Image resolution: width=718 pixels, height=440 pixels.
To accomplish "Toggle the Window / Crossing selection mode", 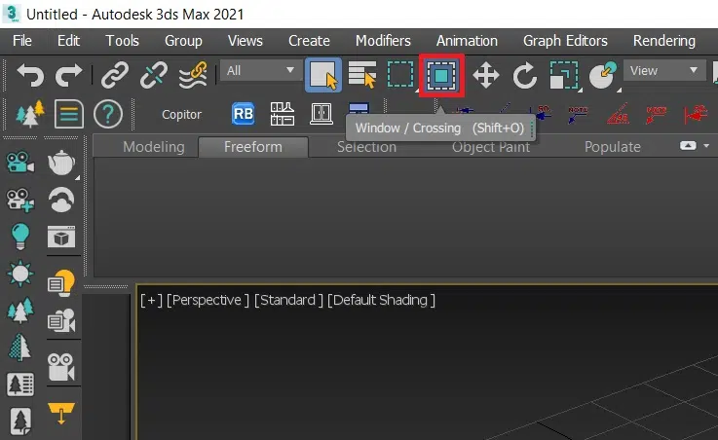I will (x=442, y=74).
